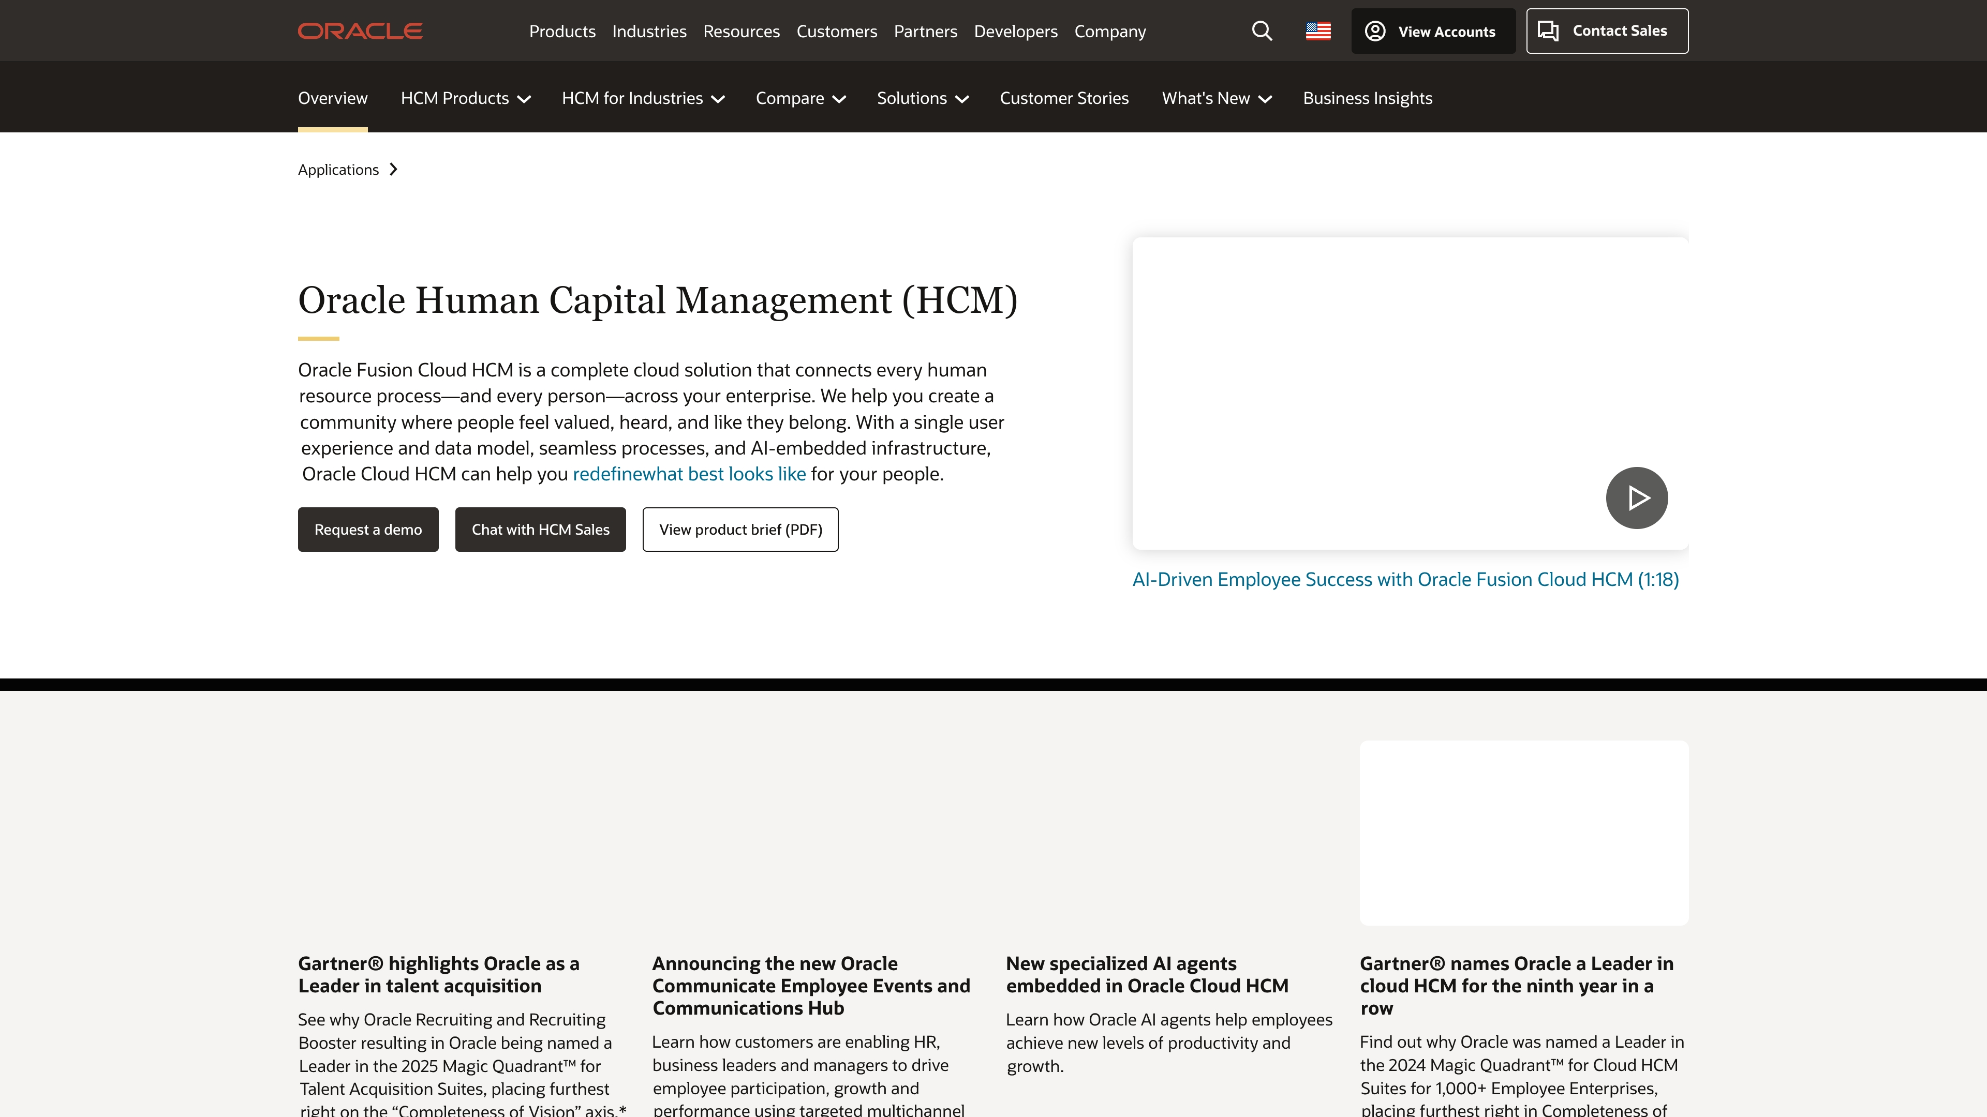Expand the HCM Products dropdown
The height and width of the screenshot is (1117, 1987).
pyautogui.click(x=466, y=98)
